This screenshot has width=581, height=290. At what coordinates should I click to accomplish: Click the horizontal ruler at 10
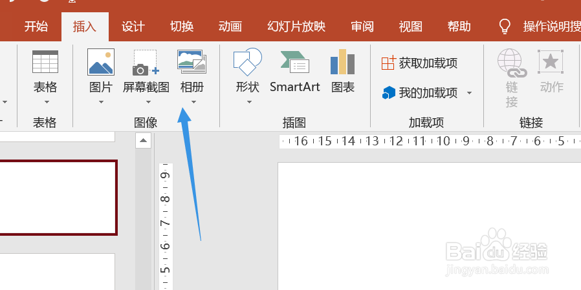click(444, 141)
